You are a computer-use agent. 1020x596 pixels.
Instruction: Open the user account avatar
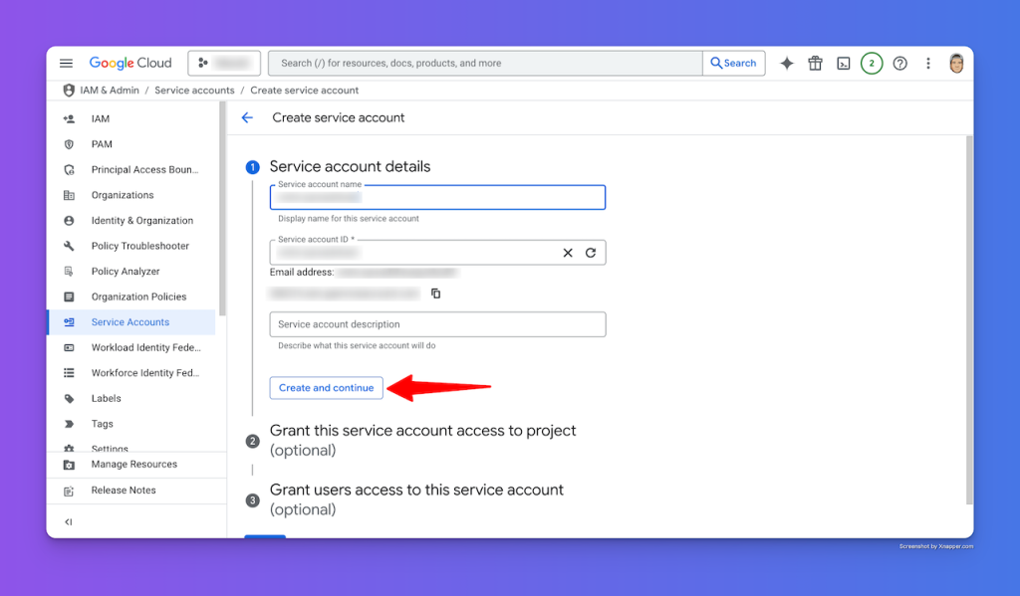[956, 63]
